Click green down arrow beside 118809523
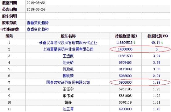The height and width of the screenshot is (112, 171). click(x=134, y=43)
